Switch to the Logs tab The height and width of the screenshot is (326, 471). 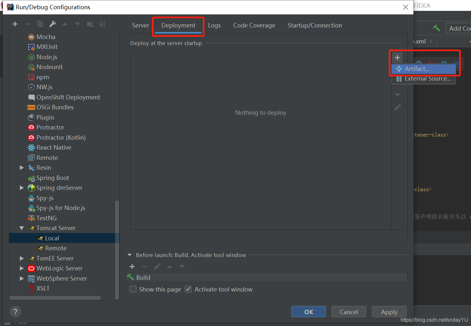click(214, 25)
